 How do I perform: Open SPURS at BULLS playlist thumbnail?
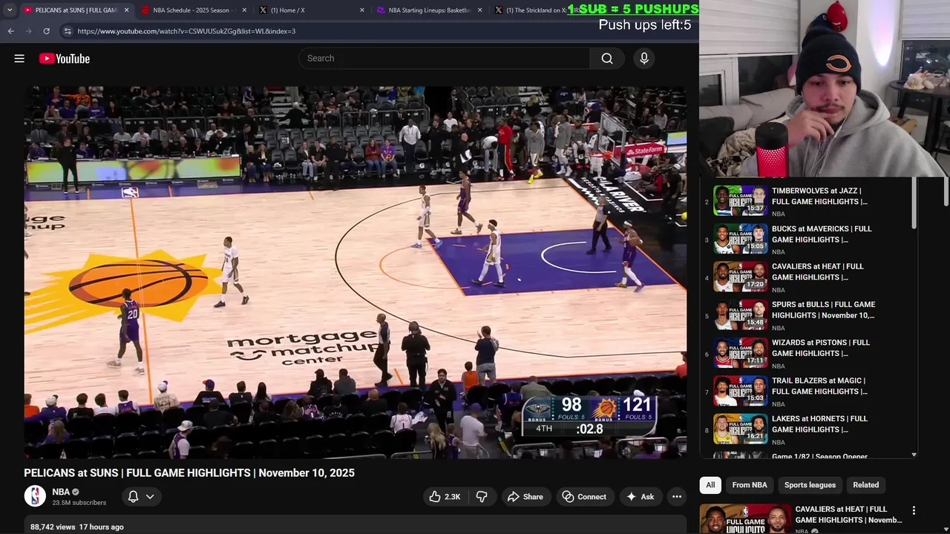[x=740, y=314]
